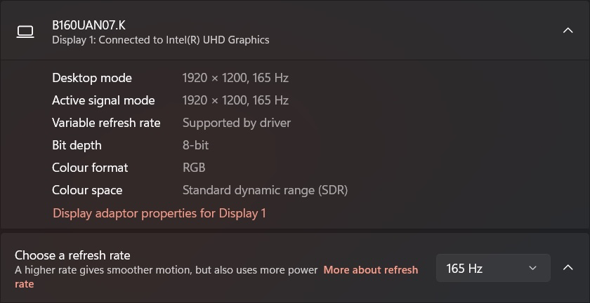
Task: Click the Choose a refresh rate heading
Action: (x=72, y=255)
